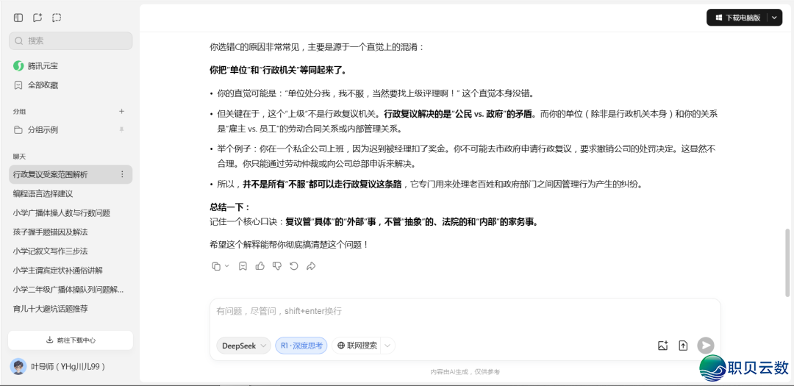Viewport: 794px width, 386px height.
Task: Regenerate the response icon
Action: (x=293, y=266)
